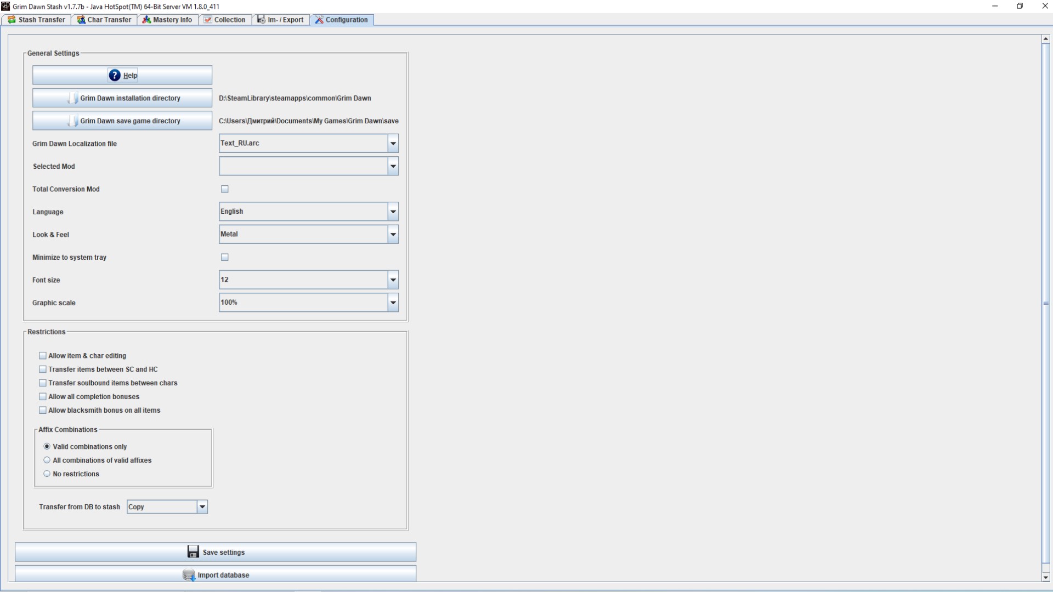Enable Total Conversion Mod checkbox
The width and height of the screenshot is (1053, 592).
click(x=224, y=189)
